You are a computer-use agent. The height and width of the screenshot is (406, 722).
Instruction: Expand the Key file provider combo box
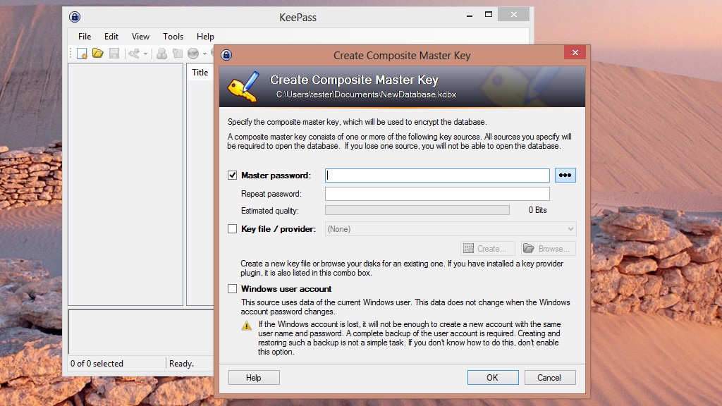click(x=451, y=229)
